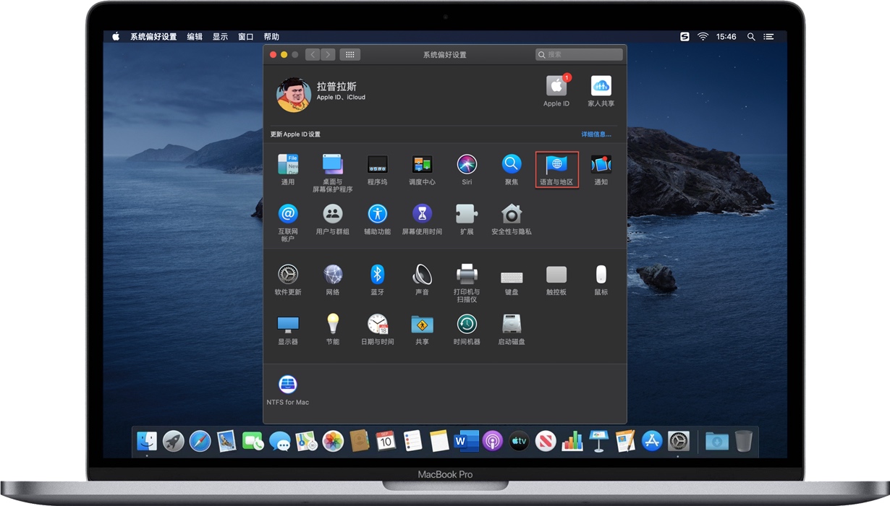Viewport: 890px width, 506px height.
Task: Open 调度中心 Mission Control pane
Action: (x=422, y=168)
